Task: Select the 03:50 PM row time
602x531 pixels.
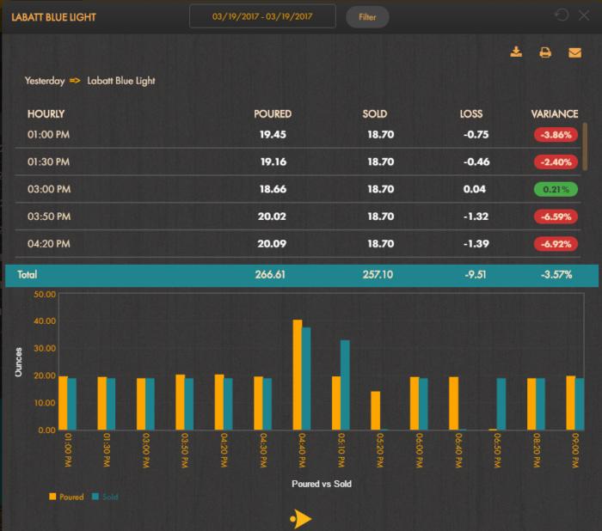Action: tap(49, 217)
